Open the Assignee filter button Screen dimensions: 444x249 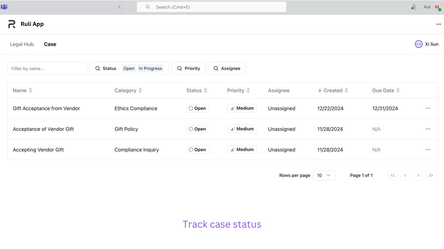click(x=227, y=68)
